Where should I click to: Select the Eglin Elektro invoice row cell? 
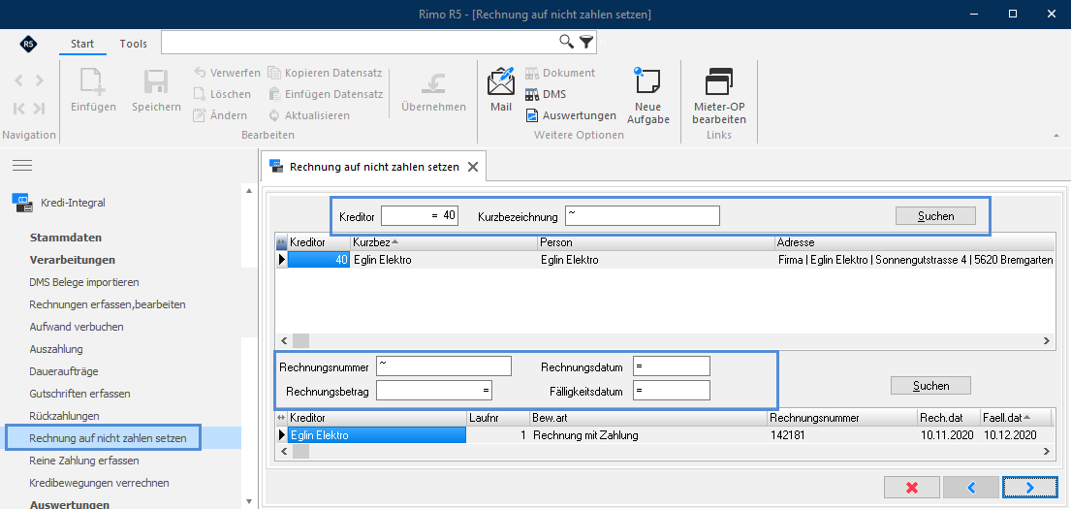(377, 435)
